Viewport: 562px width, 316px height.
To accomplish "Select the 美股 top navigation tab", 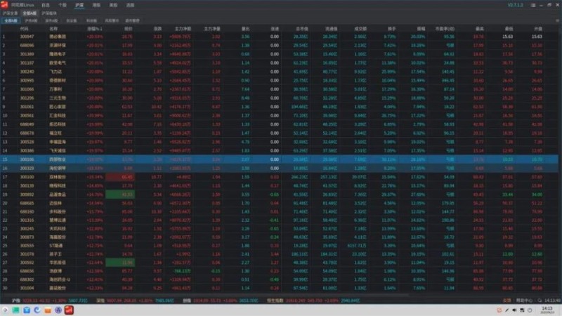I will pyautogui.click(x=113, y=4).
